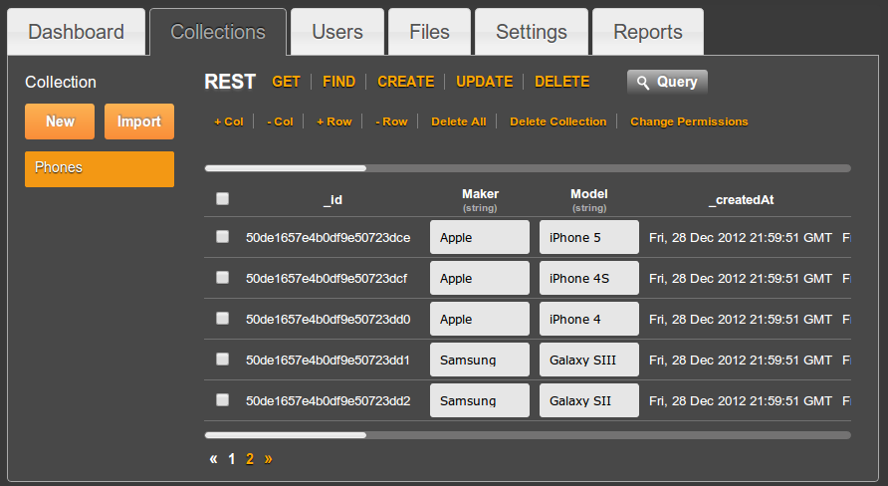
Task: Add a row with + Row
Action: tap(333, 121)
